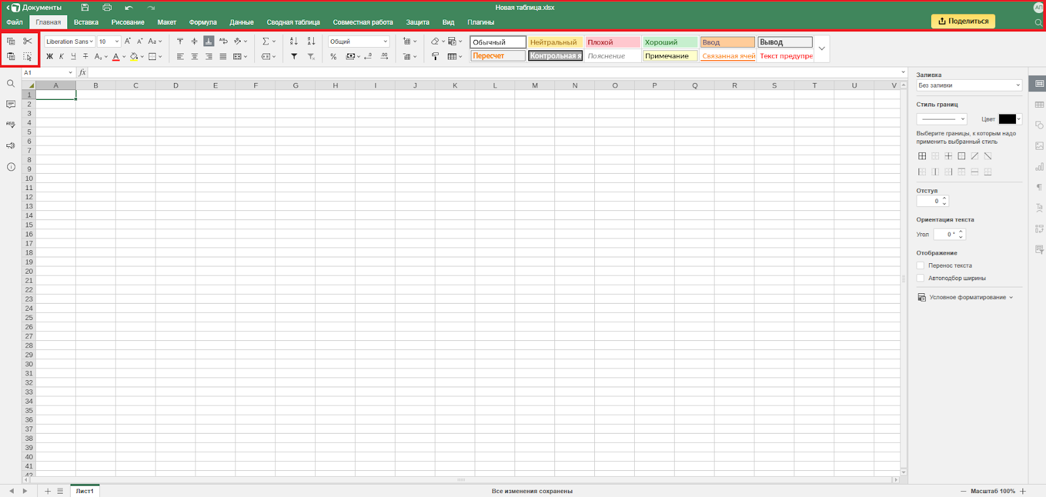Image resolution: width=1046 pixels, height=497 pixels.
Task: Click the formula bar input field
Action: pyautogui.click(x=494, y=72)
